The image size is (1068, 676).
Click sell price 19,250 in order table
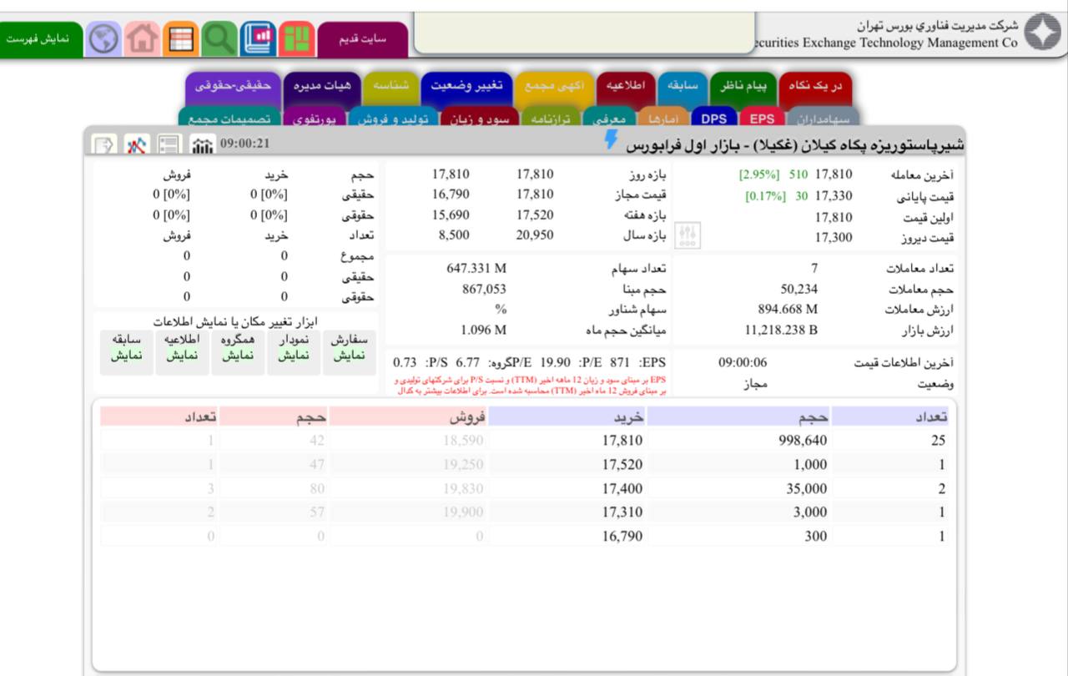[x=463, y=465]
